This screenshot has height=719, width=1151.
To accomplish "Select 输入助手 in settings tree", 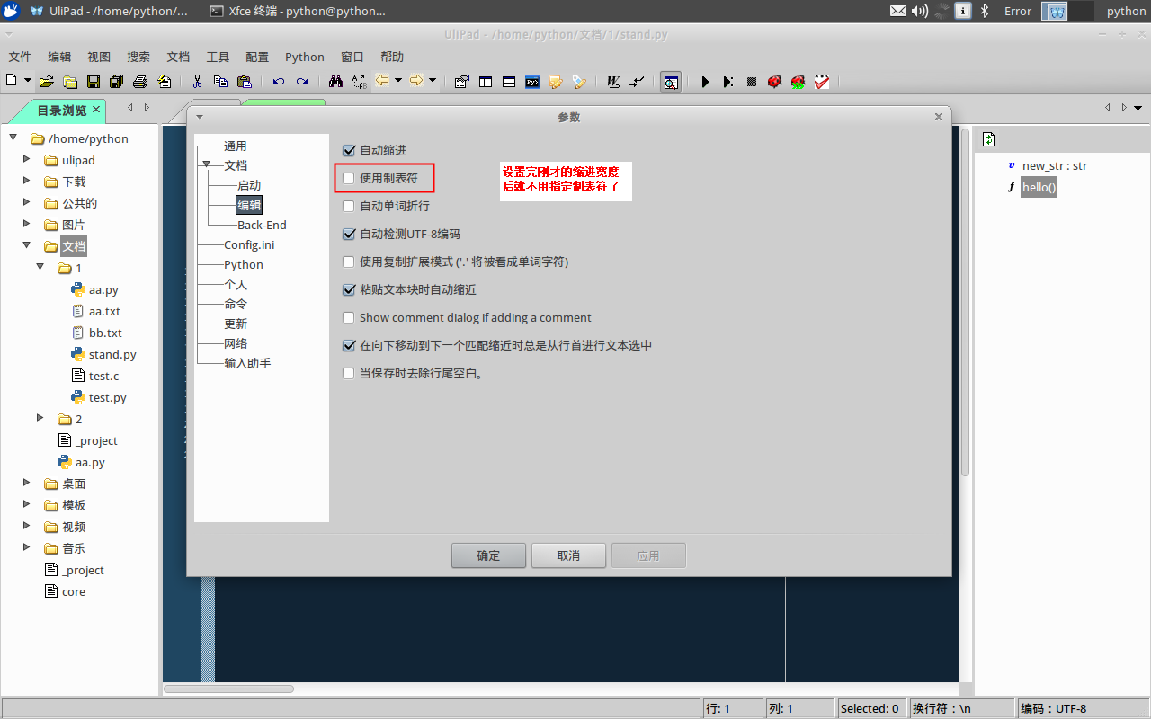I will point(247,363).
